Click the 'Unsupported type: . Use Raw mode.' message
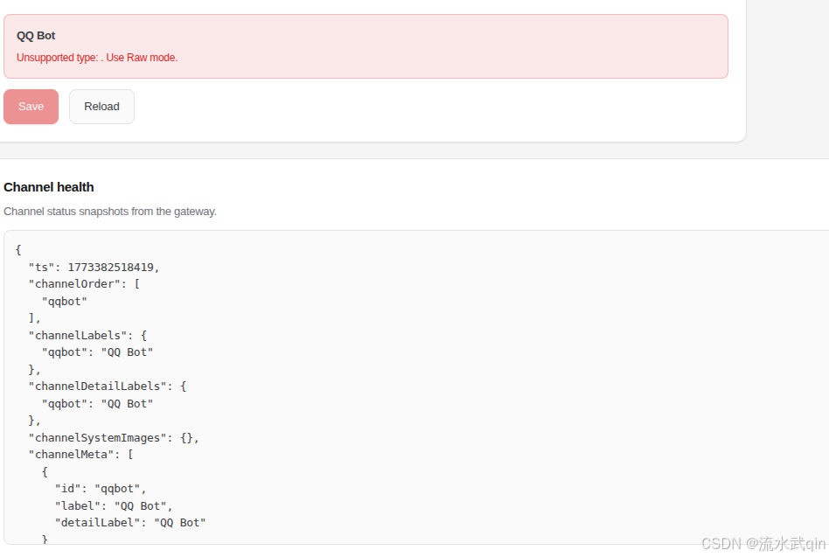This screenshot has height=557, width=829. [97, 58]
